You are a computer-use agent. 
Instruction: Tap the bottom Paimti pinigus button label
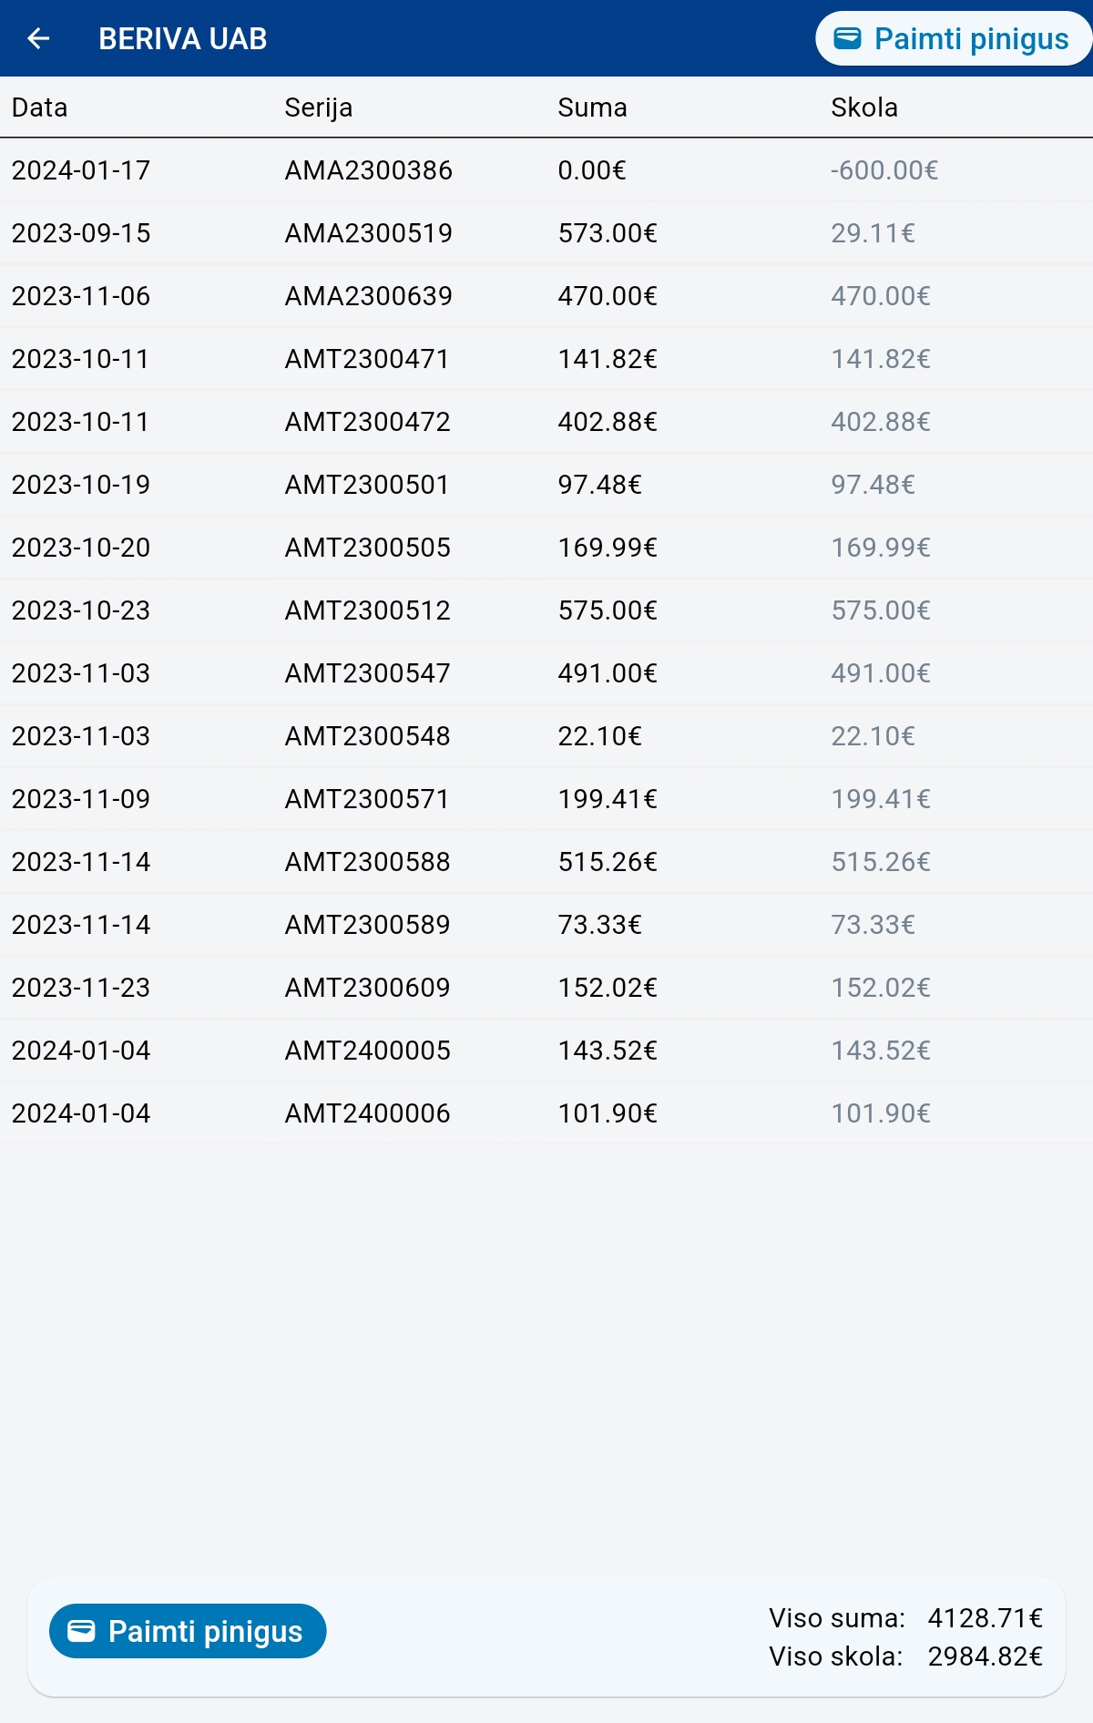[205, 1631]
